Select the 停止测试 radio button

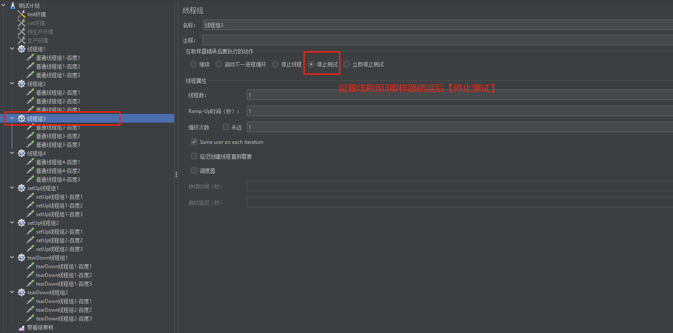[311, 64]
